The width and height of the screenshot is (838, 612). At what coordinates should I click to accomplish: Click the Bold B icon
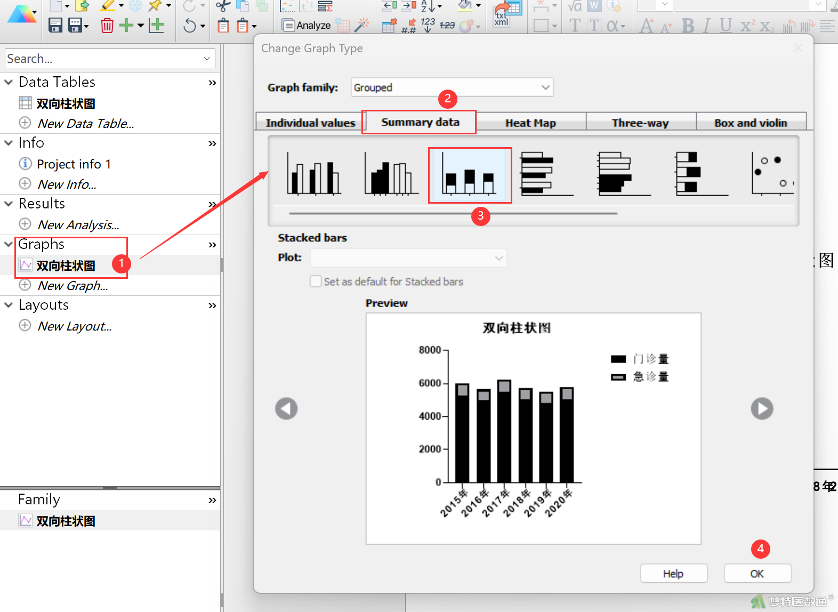pyautogui.click(x=688, y=25)
